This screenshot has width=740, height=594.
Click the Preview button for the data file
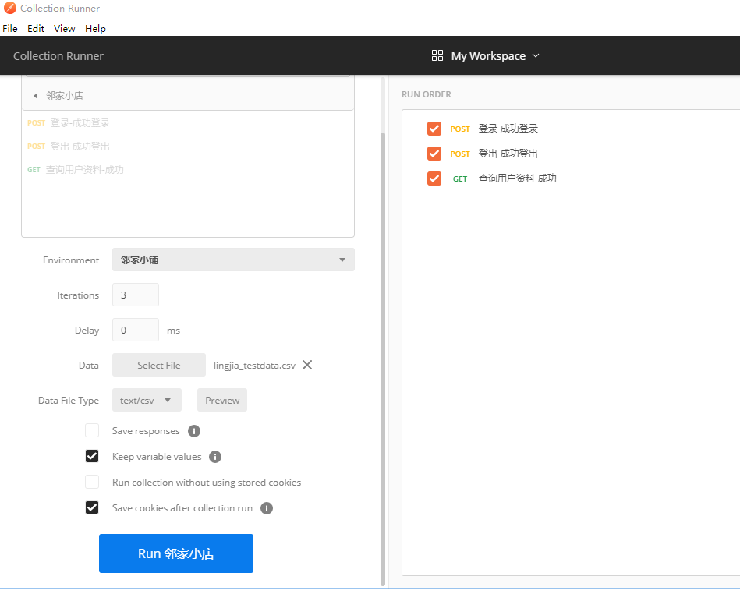coord(221,400)
